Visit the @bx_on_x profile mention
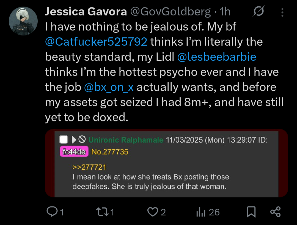This screenshot has width=297, height=225. click(x=109, y=87)
